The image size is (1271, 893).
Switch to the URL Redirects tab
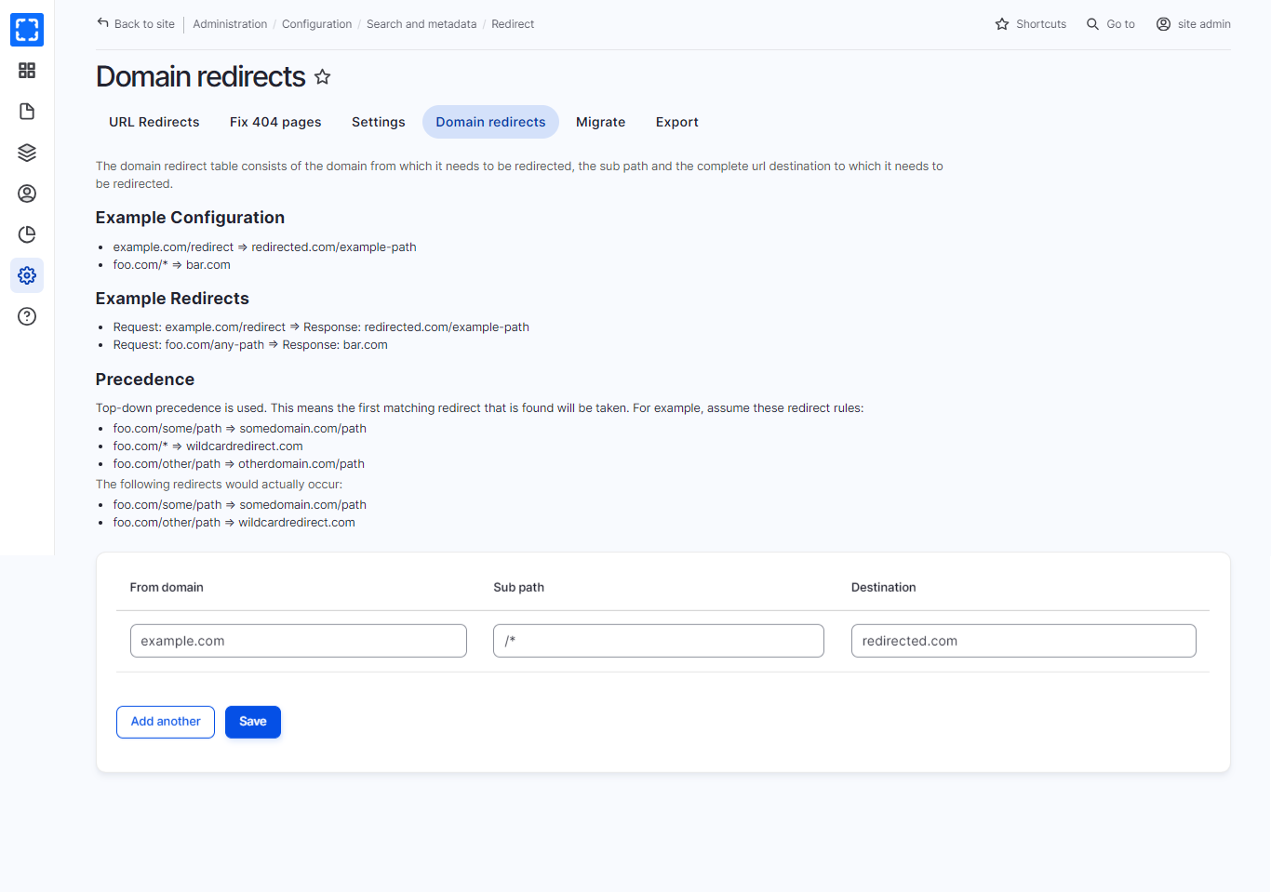click(154, 122)
